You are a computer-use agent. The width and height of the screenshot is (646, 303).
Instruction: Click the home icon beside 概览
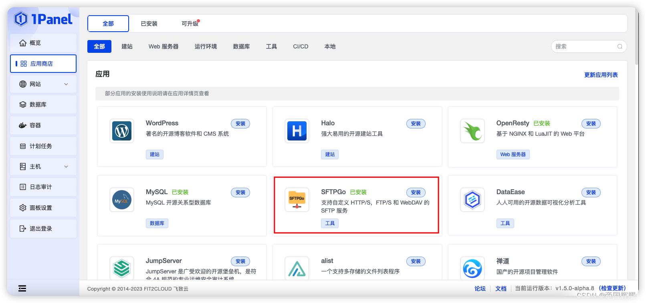point(23,43)
